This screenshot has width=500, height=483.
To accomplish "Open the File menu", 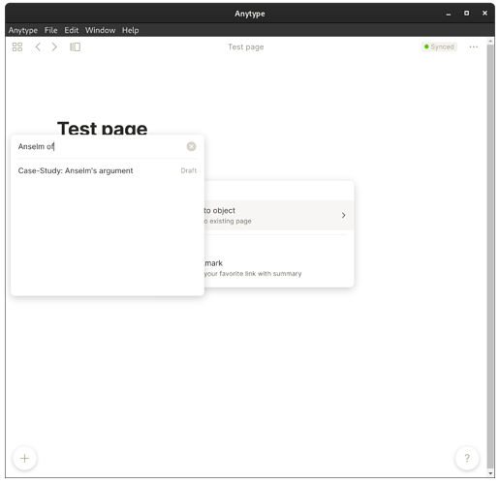I will [x=51, y=30].
